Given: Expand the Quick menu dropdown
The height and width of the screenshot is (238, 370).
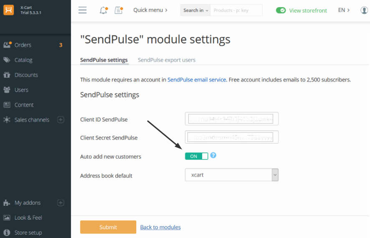Looking at the screenshot, I should [150, 10].
